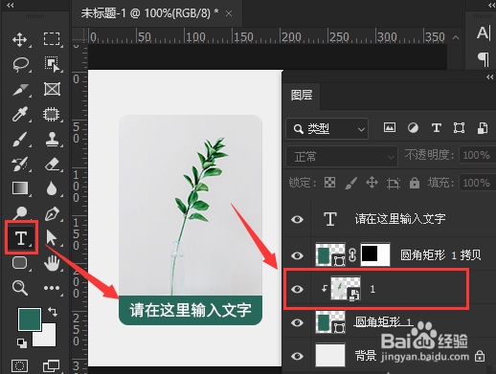496x374 pixels.
Task: Lock transparent pixels
Action: [329, 183]
